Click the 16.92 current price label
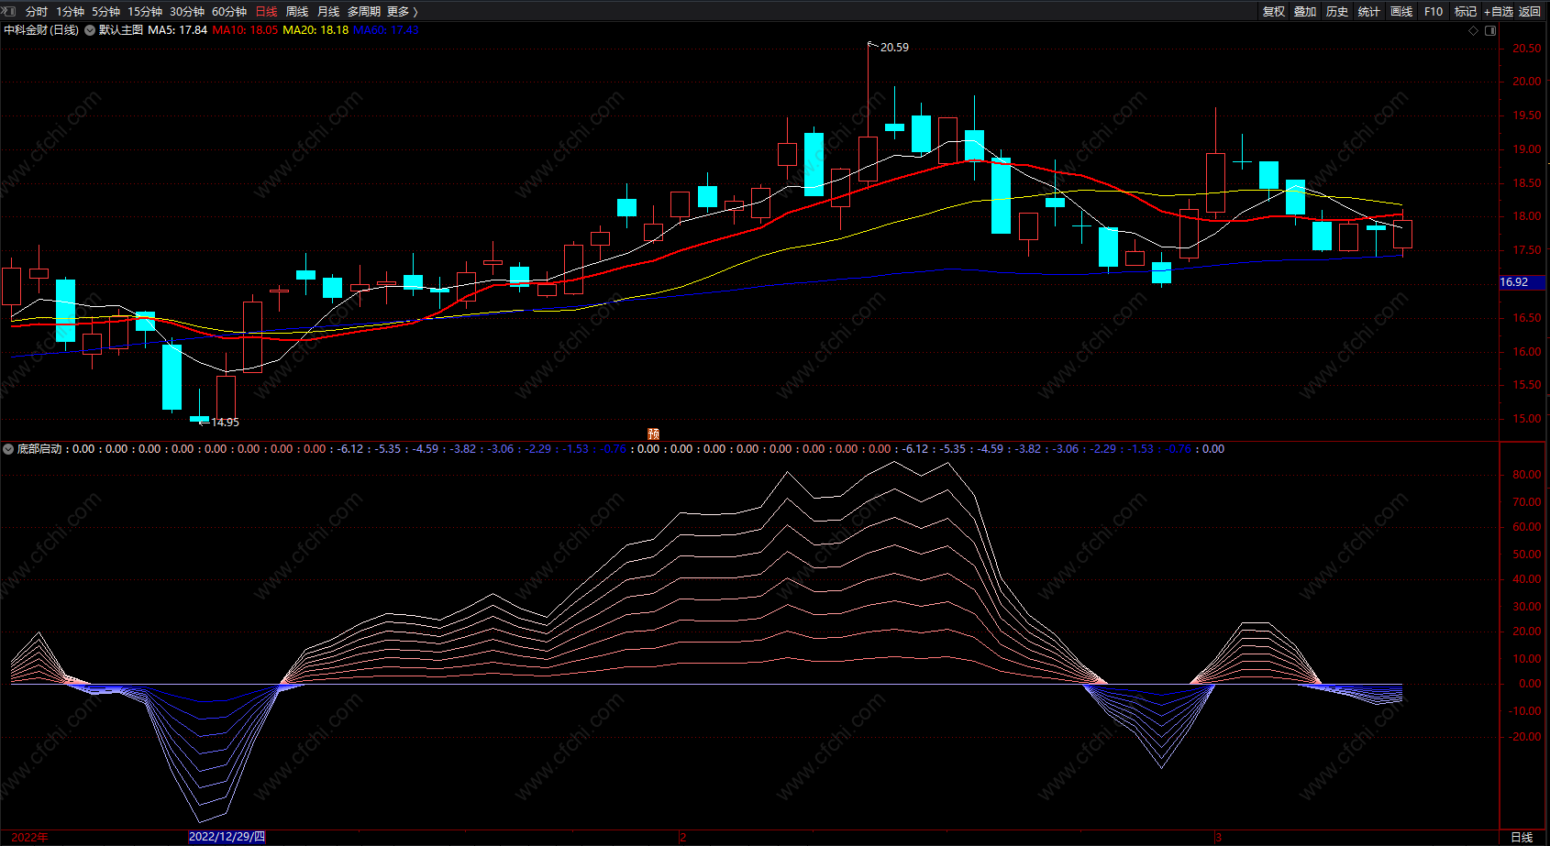The height and width of the screenshot is (846, 1550). (x=1515, y=282)
